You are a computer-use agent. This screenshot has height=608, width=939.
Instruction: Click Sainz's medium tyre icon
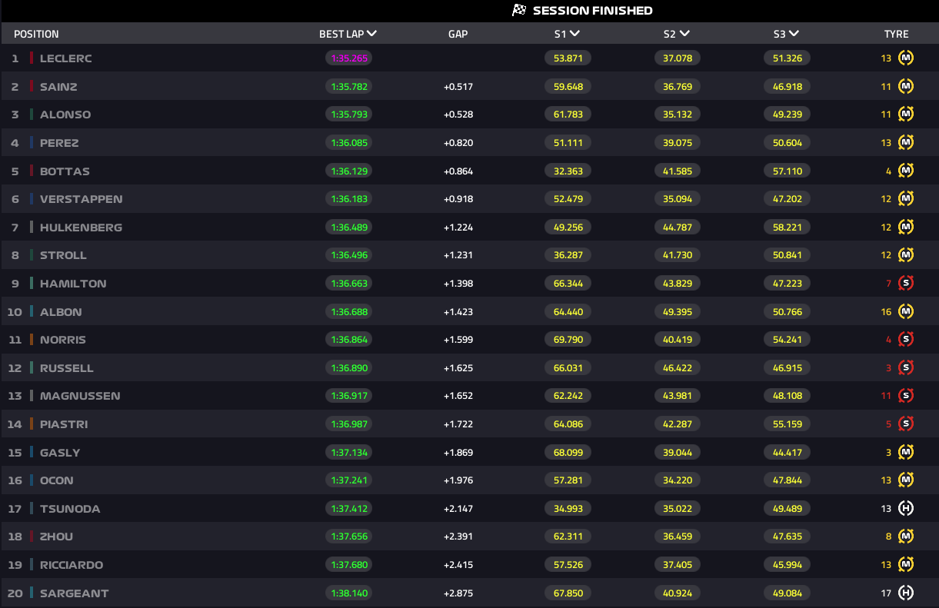(x=906, y=86)
